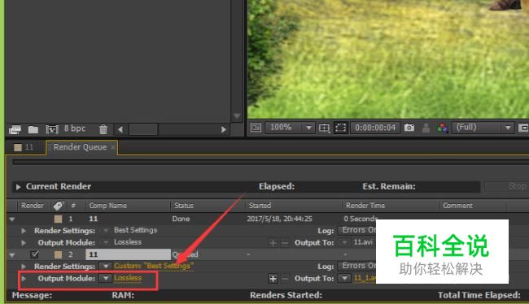Click the Done status of item 1
The height and width of the screenshot is (304, 529).
coord(181,219)
